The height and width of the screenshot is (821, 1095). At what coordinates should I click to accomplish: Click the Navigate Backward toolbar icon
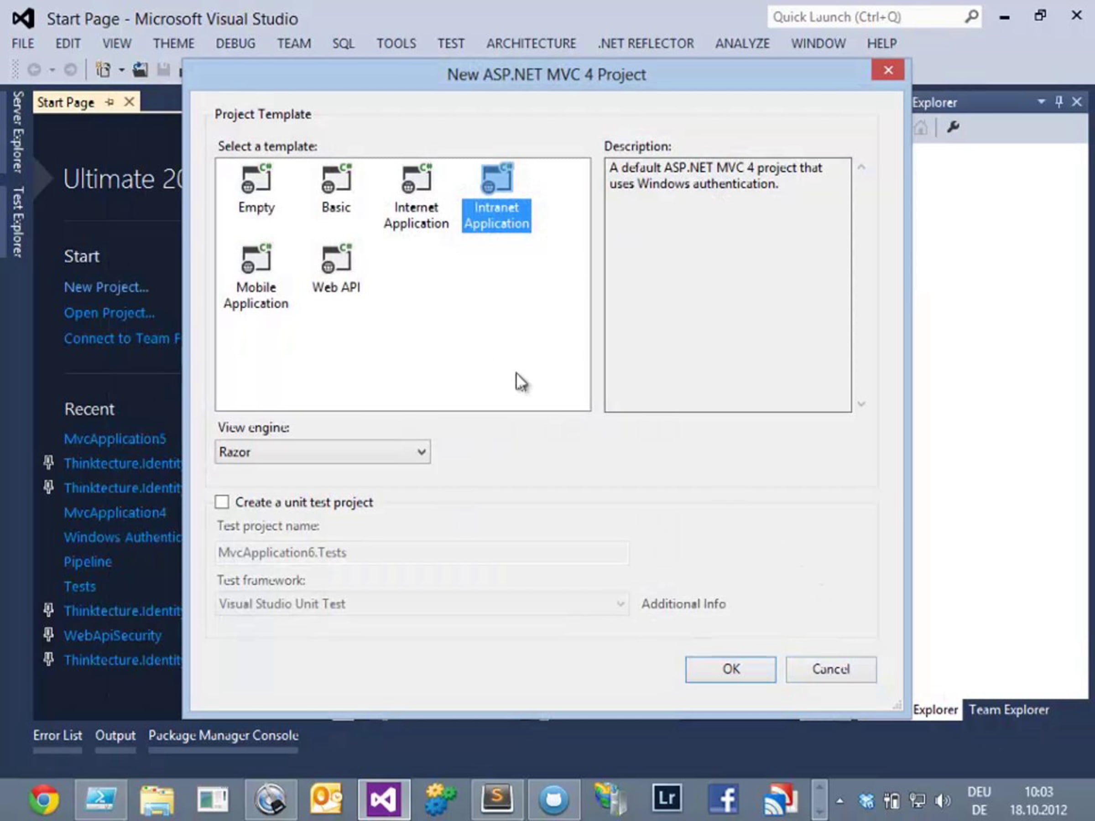34,70
